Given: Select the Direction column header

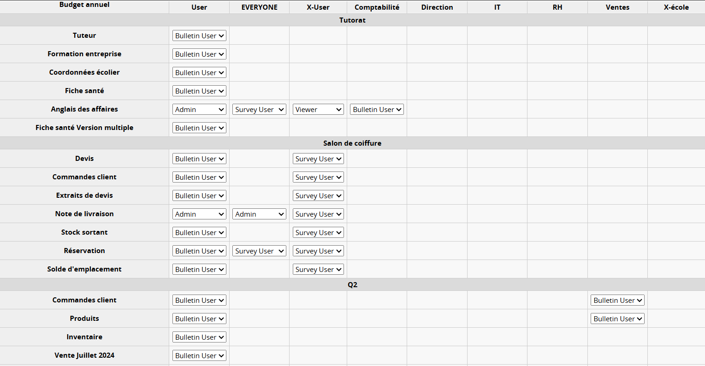Looking at the screenshot, I should (x=437, y=7).
